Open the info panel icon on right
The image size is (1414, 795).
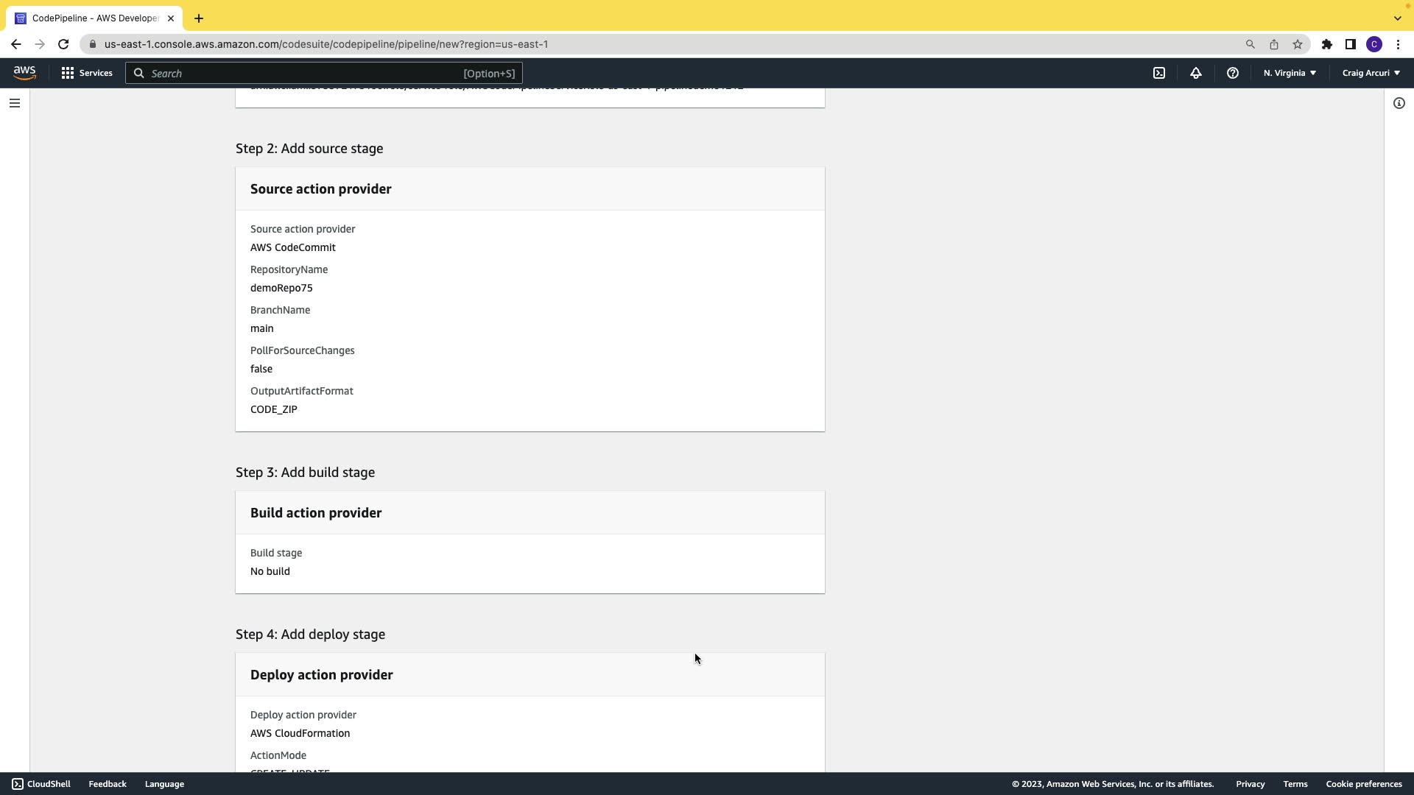(1399, 103)
